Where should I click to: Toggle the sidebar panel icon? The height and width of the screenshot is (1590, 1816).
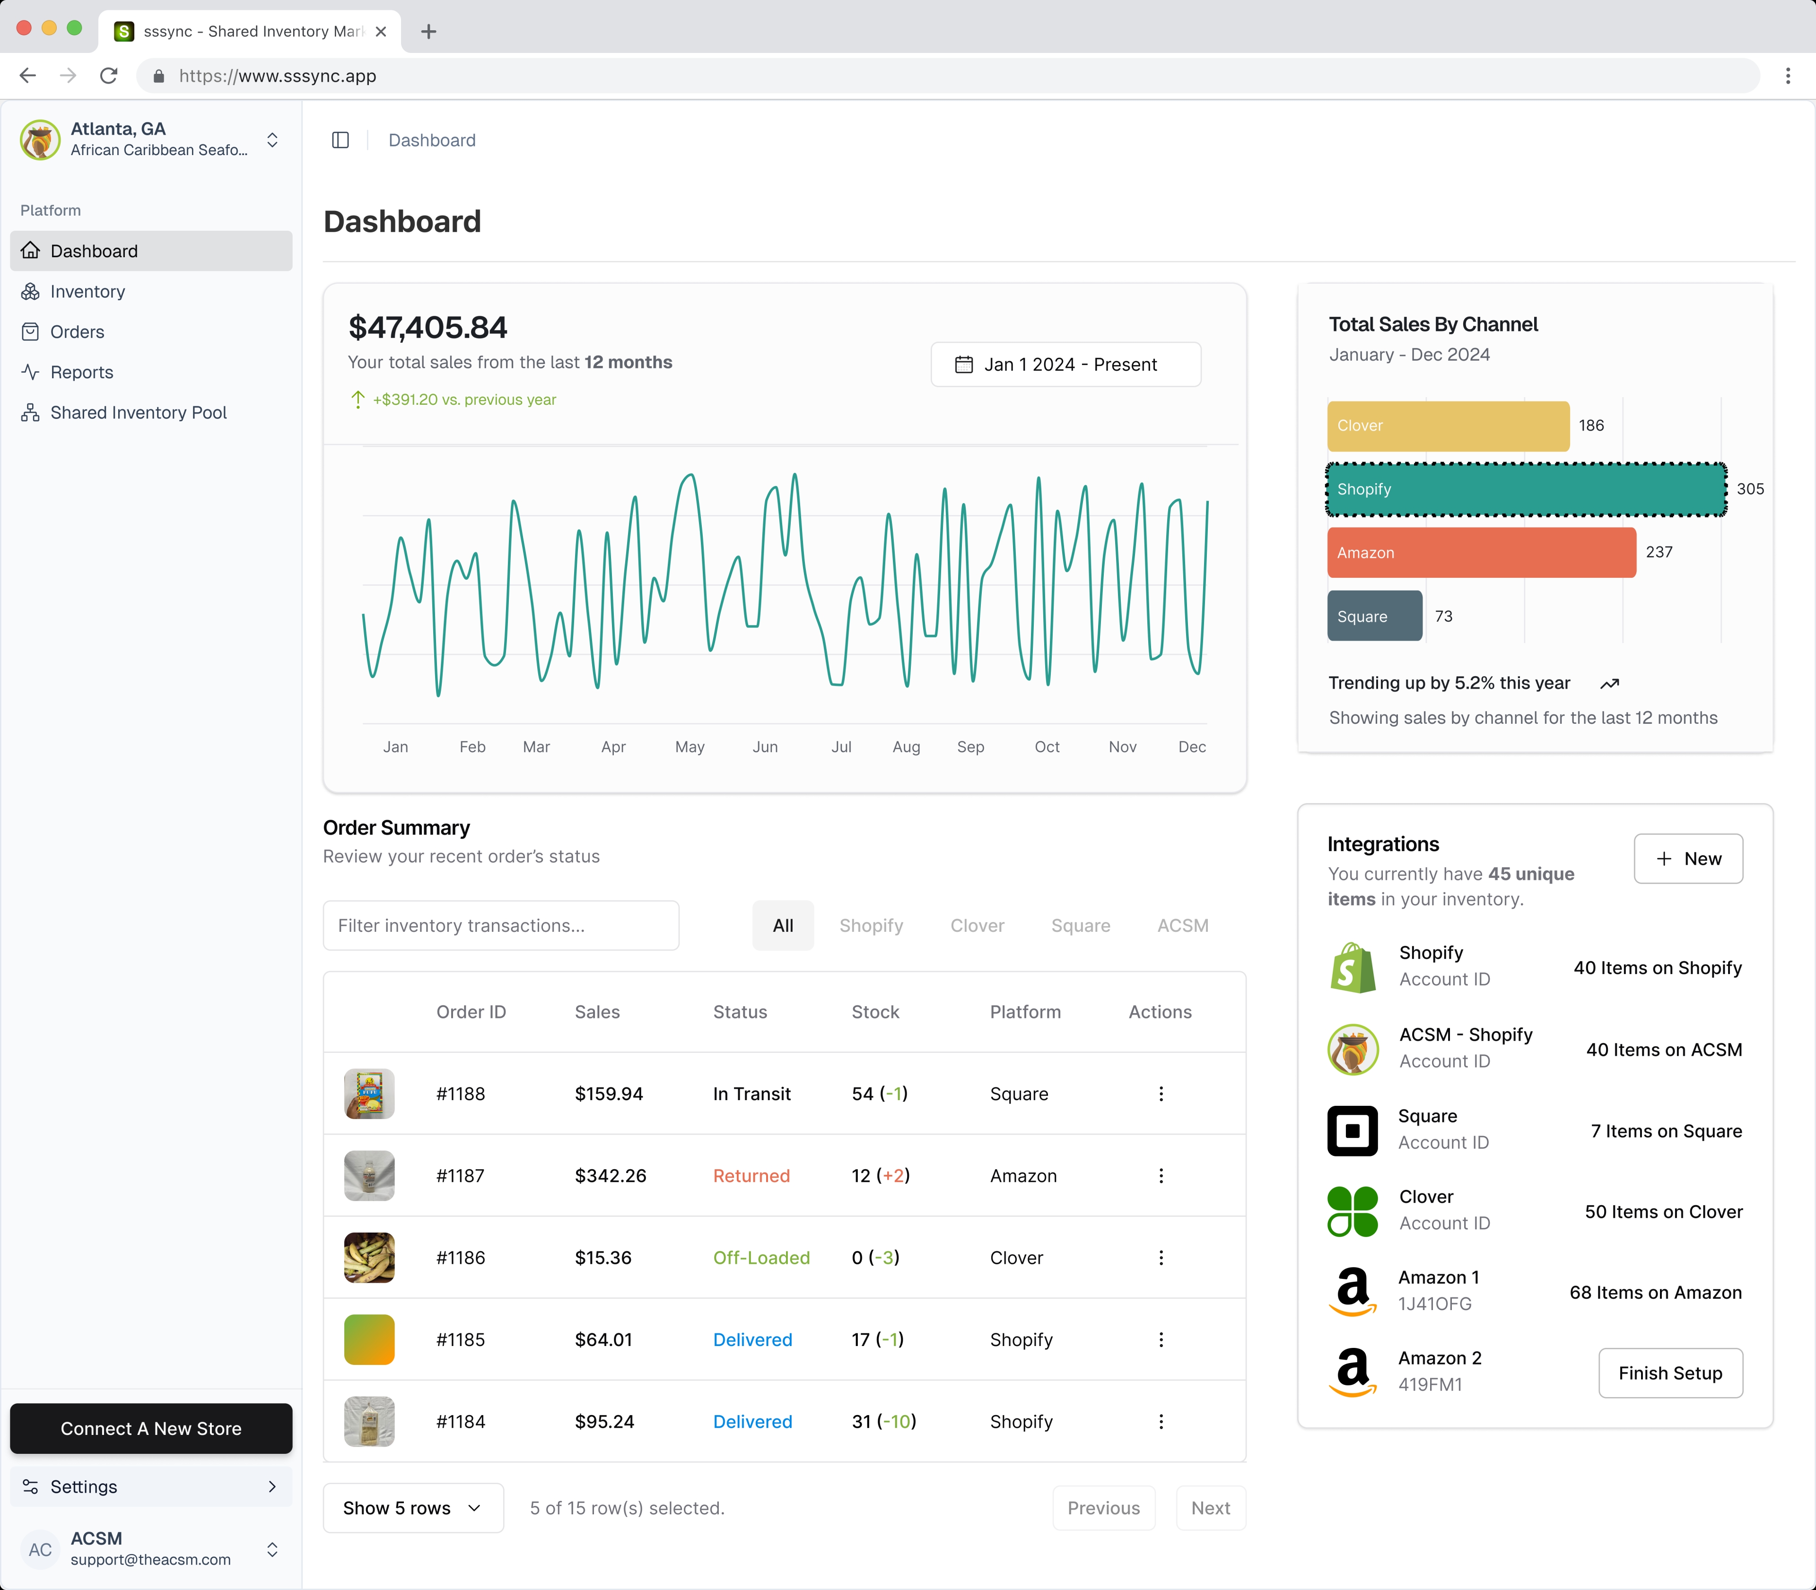pos(340,140)
